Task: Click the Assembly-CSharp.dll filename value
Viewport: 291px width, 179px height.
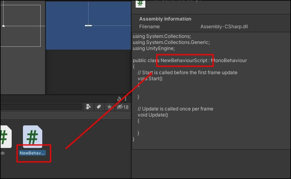Action: (224, 27)
